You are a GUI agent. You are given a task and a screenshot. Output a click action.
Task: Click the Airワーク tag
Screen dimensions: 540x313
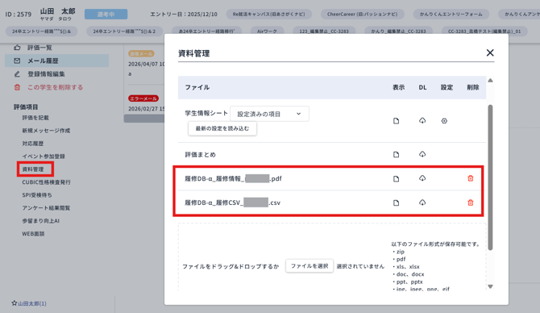coord(267,31)
